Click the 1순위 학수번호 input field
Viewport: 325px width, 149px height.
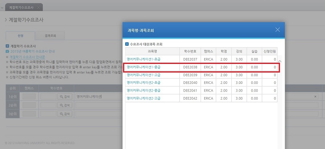point(48,96)
